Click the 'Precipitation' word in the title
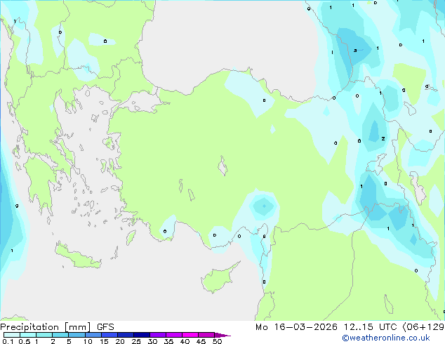The height and width of the screenshot is (344, 445). click(29, 327)
